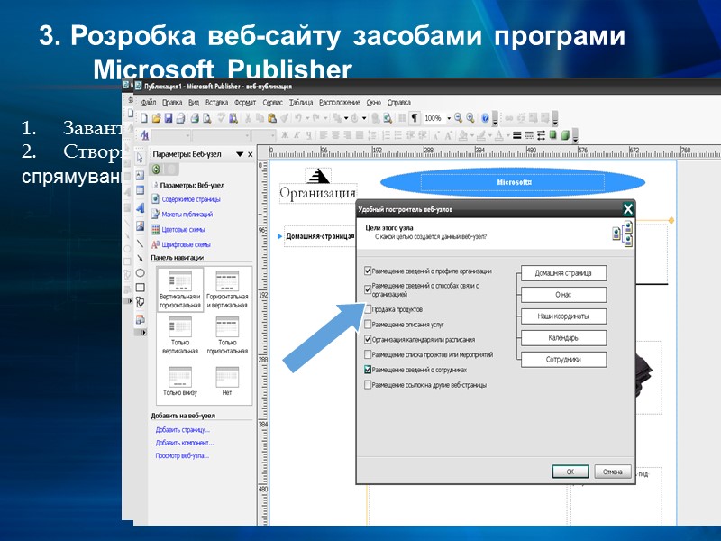Open the Формат menu
This screenshot has height=541, width=721.
pos(245,103)
